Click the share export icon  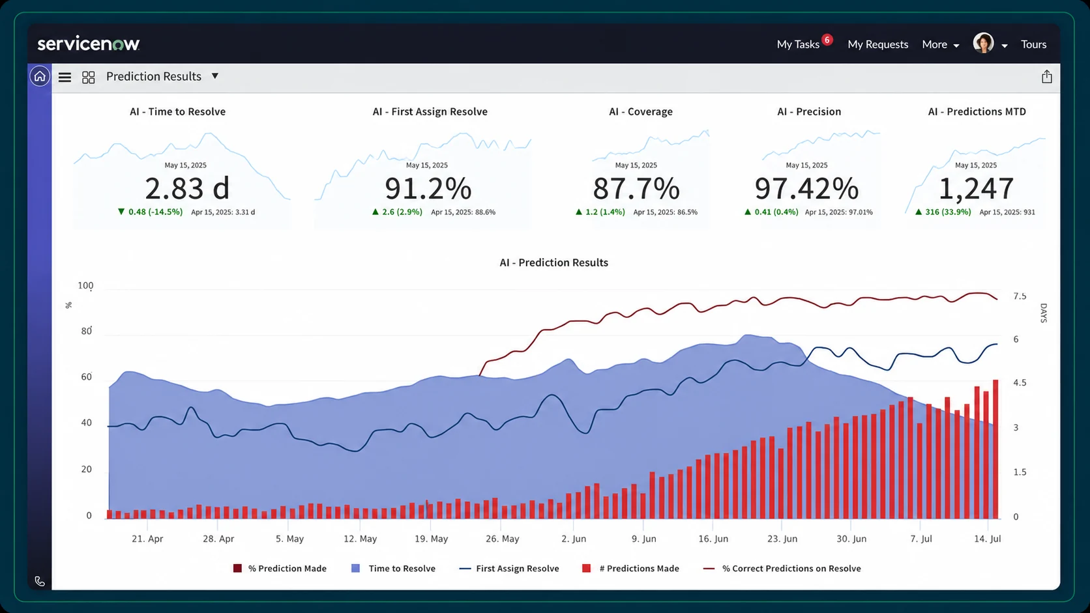[1047, 76]
